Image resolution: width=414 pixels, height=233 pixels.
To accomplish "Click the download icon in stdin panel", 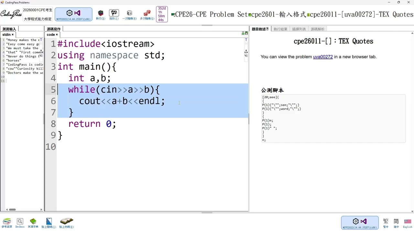I will click(x=41, y=51).
